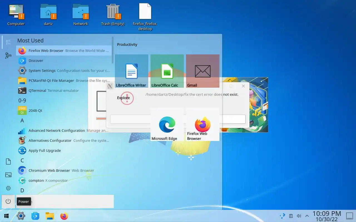Launch the Microsoft Edge tile
The height and width of the screenshot is (222, 356).
click(167, 124)
